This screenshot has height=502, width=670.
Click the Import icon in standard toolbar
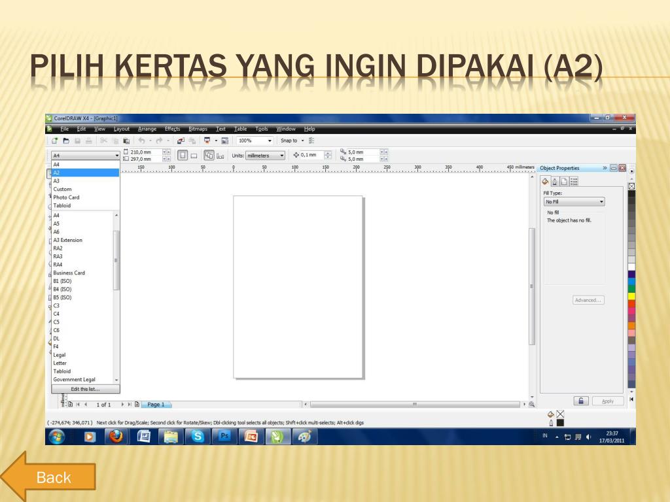(181, 141)
